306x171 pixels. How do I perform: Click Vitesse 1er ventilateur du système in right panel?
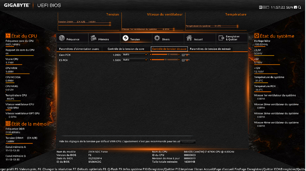click(275, 97)
